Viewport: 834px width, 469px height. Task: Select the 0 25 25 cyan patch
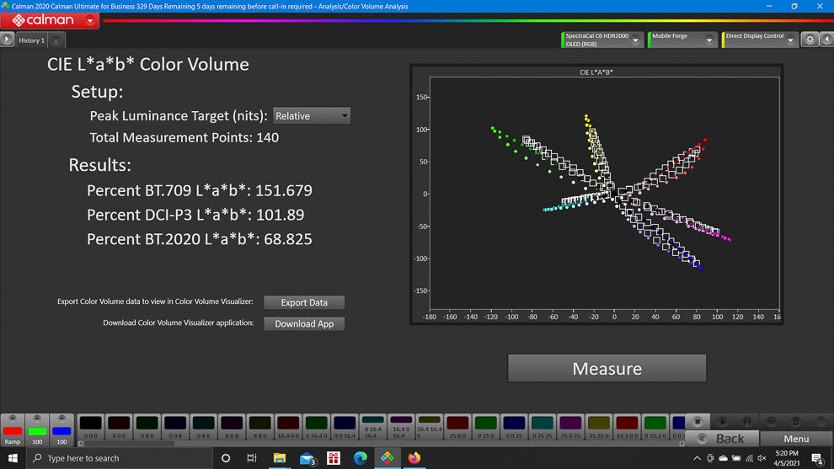pos(542,427)
